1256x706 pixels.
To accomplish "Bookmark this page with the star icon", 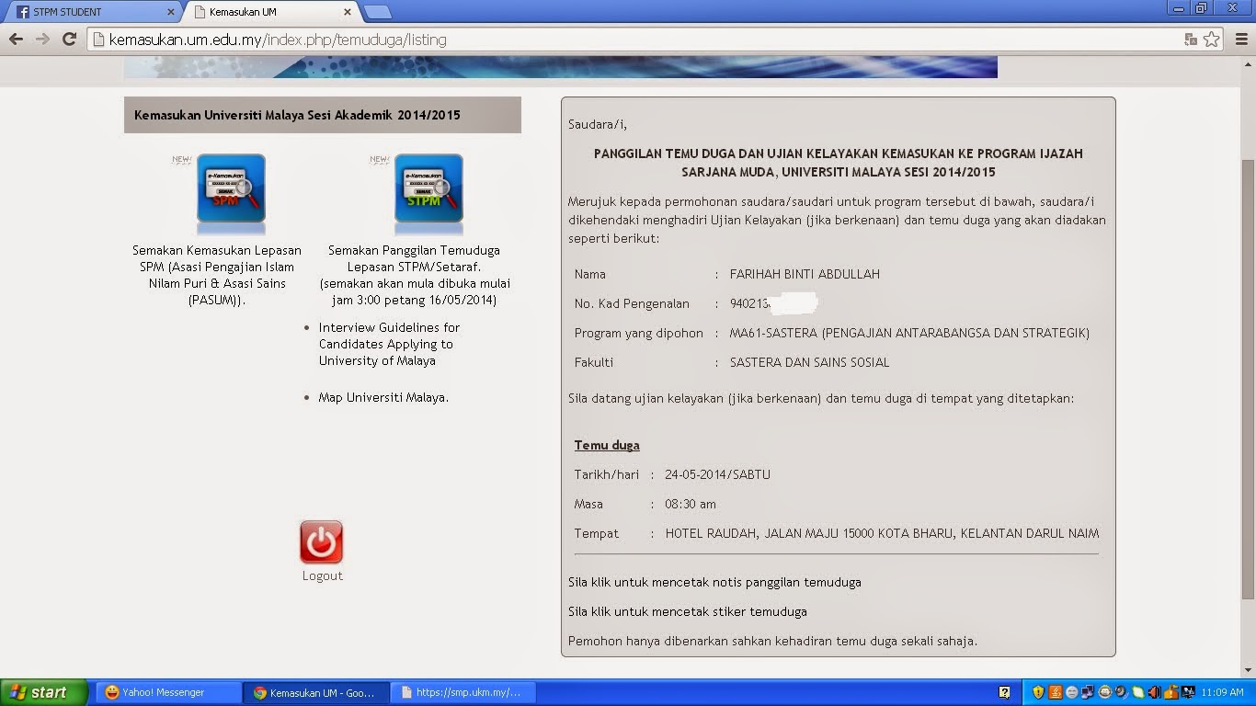I will pyautogui.click(x=1212, y=40).
